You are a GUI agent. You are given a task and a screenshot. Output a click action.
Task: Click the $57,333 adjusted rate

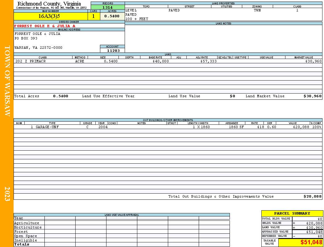(209, 61)
